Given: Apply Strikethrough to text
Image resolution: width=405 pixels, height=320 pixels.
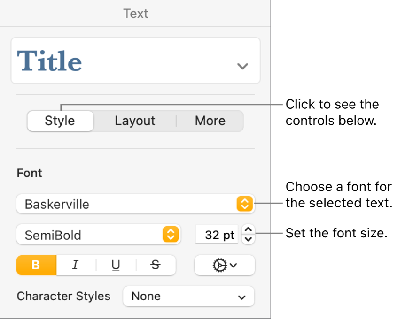Looking at the screenshot, I should pos(156,265).
